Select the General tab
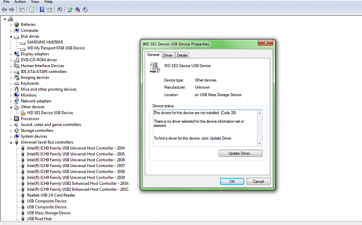362x225 pixels. tap(153, 55)
